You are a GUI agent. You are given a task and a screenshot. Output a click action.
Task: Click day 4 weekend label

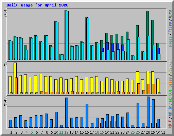27,132
